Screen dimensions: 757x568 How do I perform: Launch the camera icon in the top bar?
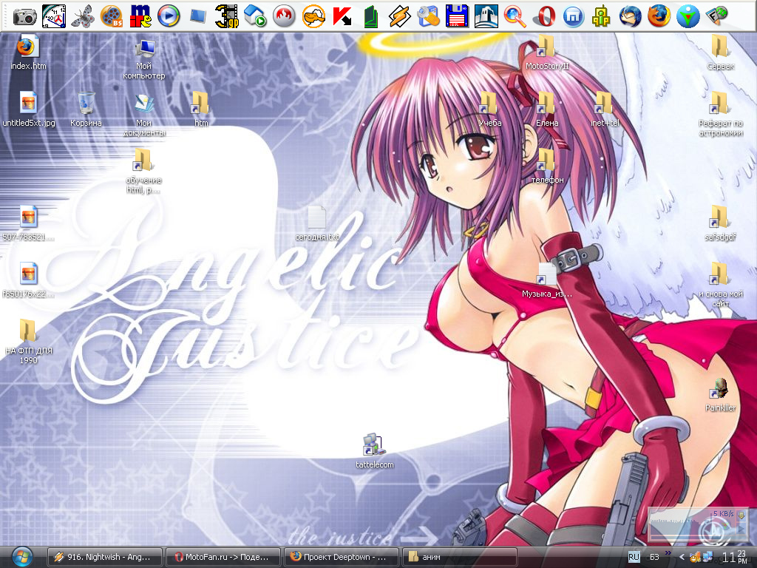[24, 17]
